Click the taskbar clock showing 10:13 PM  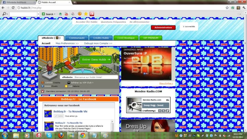point(238,136)
